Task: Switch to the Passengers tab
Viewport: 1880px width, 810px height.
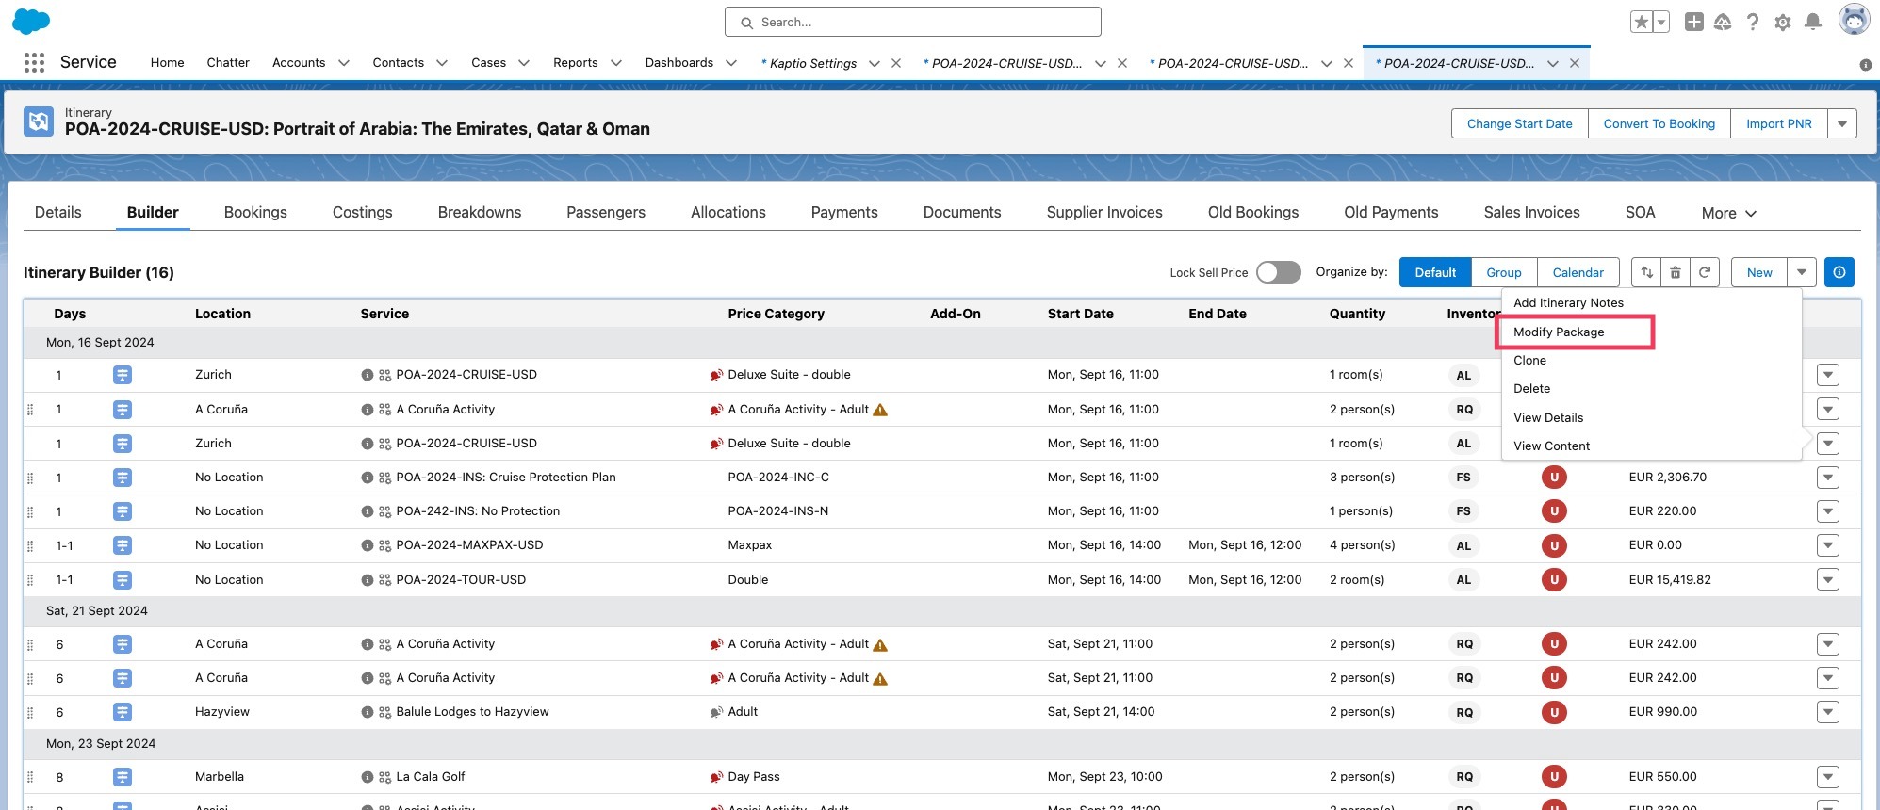Action: pyautogui.click(x=606, y=213)
